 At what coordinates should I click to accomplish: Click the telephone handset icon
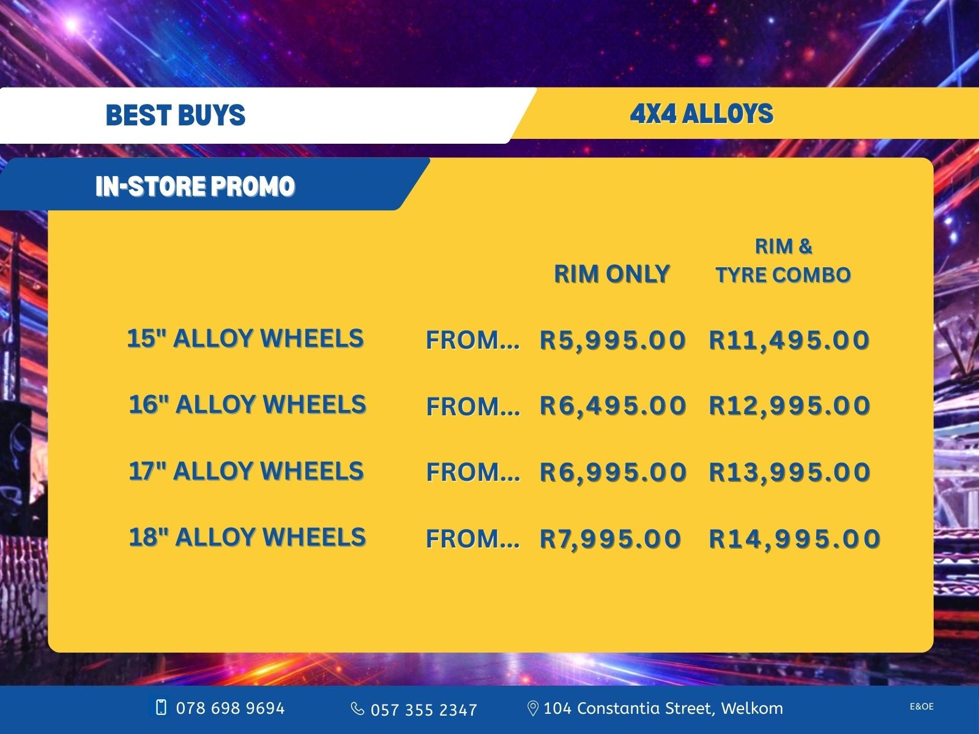click(x=357, y=708)
